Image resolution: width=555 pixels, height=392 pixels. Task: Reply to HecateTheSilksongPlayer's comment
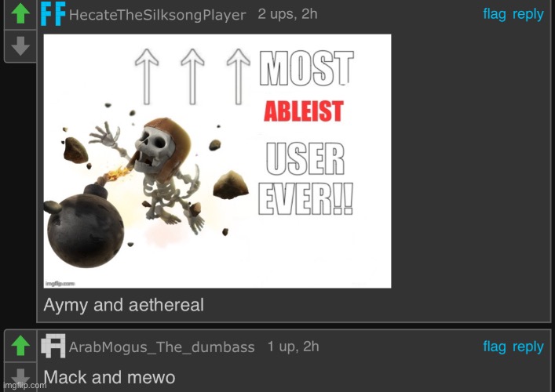[528, 14]
